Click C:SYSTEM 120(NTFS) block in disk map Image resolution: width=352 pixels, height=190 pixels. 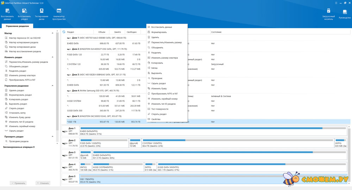point(238,143)
